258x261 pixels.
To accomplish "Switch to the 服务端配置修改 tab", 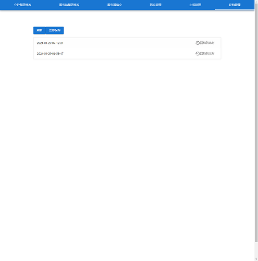I will [69, 5].
